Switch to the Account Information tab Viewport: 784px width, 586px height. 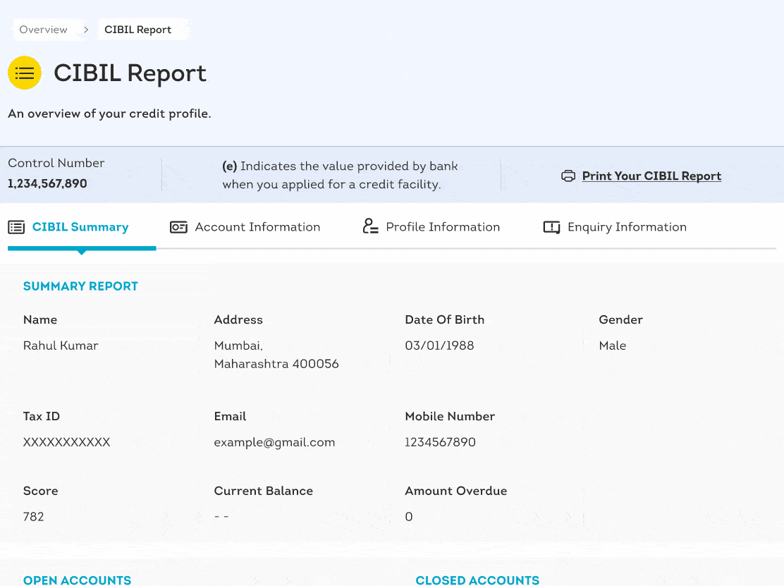click(245, 228)
